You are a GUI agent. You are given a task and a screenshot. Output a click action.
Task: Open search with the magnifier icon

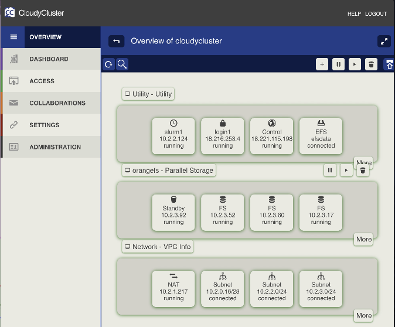(x=122, y=64)
